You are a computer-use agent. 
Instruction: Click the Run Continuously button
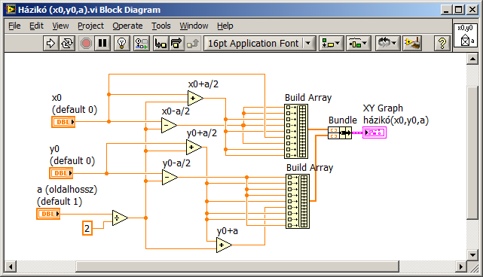pyautogui.click(x=67, y=44)
